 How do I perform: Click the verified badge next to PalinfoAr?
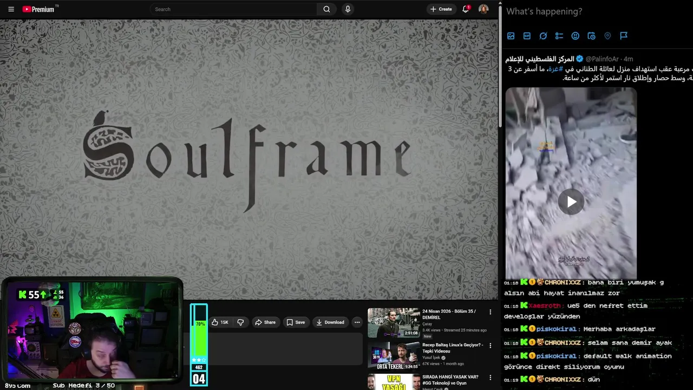(579, 58)
